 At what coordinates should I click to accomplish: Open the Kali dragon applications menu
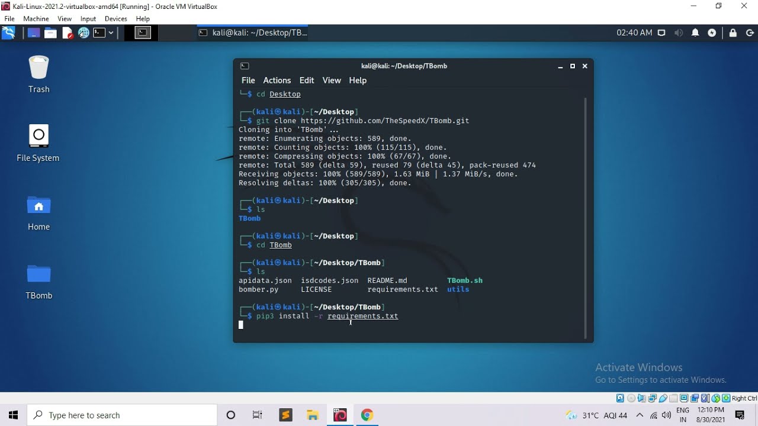8,33
